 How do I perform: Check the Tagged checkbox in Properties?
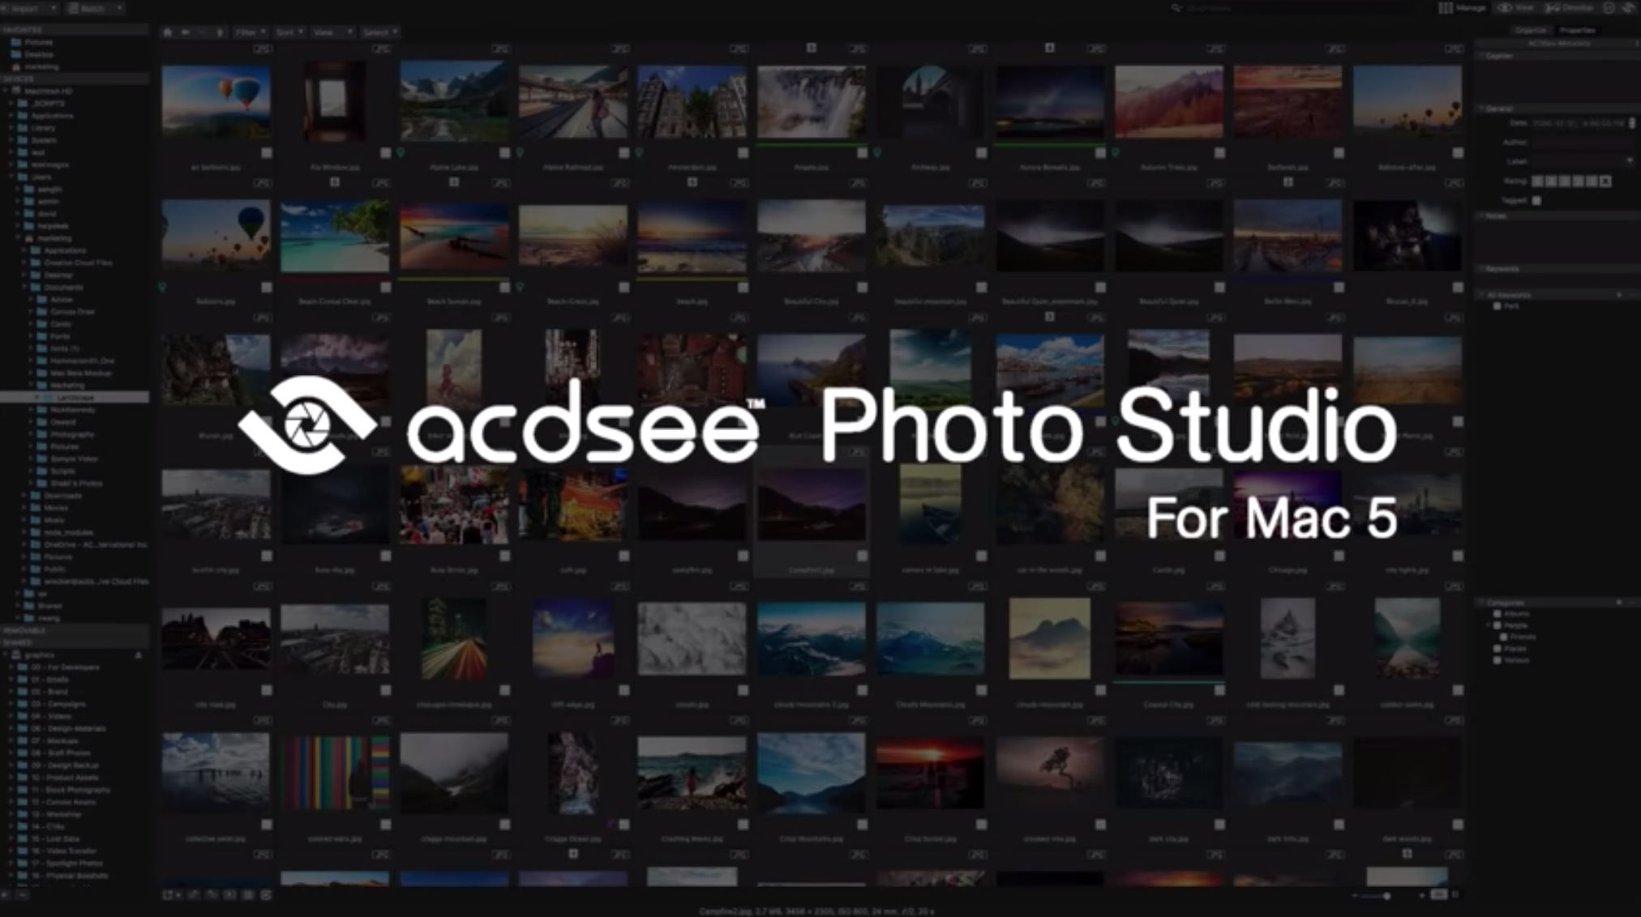point(1536,200)
